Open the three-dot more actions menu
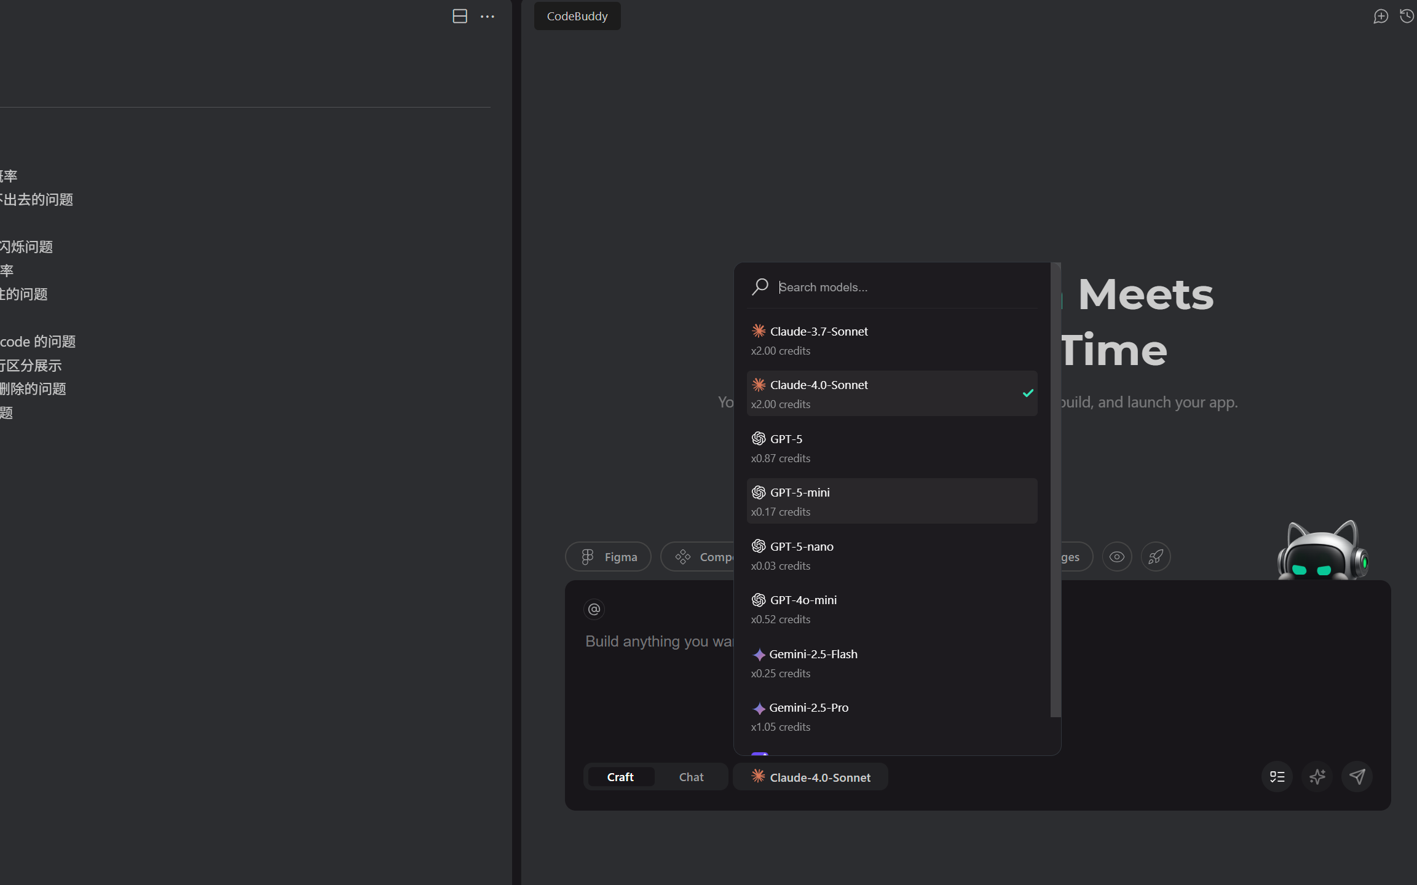1417x885 pixels. pos(487,17)
